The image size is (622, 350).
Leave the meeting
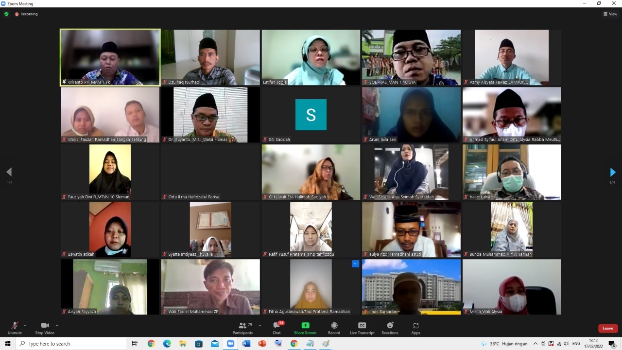(x=607, y=328)
